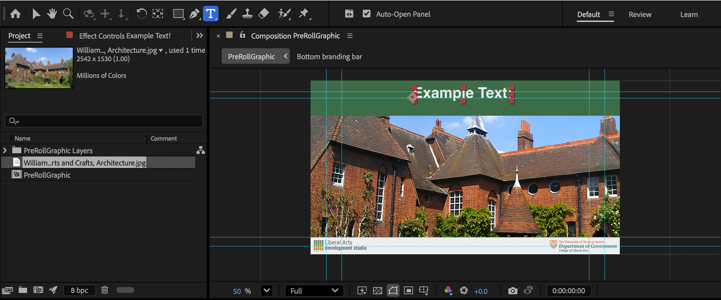Select the Hand tool
This screenshot has width=721, height=300.
click(52, 14)
